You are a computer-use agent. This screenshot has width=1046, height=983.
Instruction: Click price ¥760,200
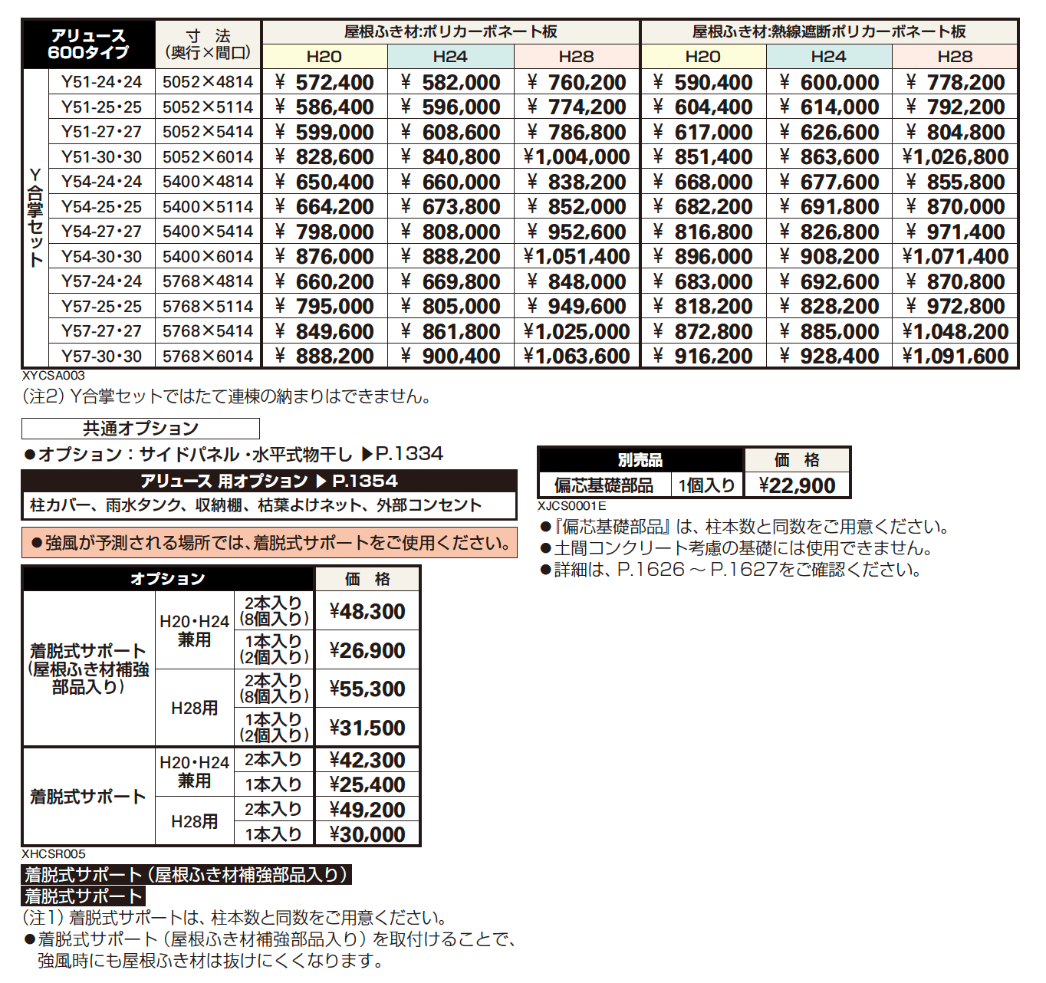tap(577, 82)
